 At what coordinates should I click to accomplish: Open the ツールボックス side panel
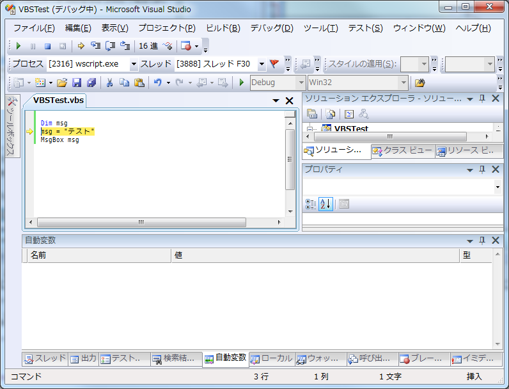coord(12,126)
